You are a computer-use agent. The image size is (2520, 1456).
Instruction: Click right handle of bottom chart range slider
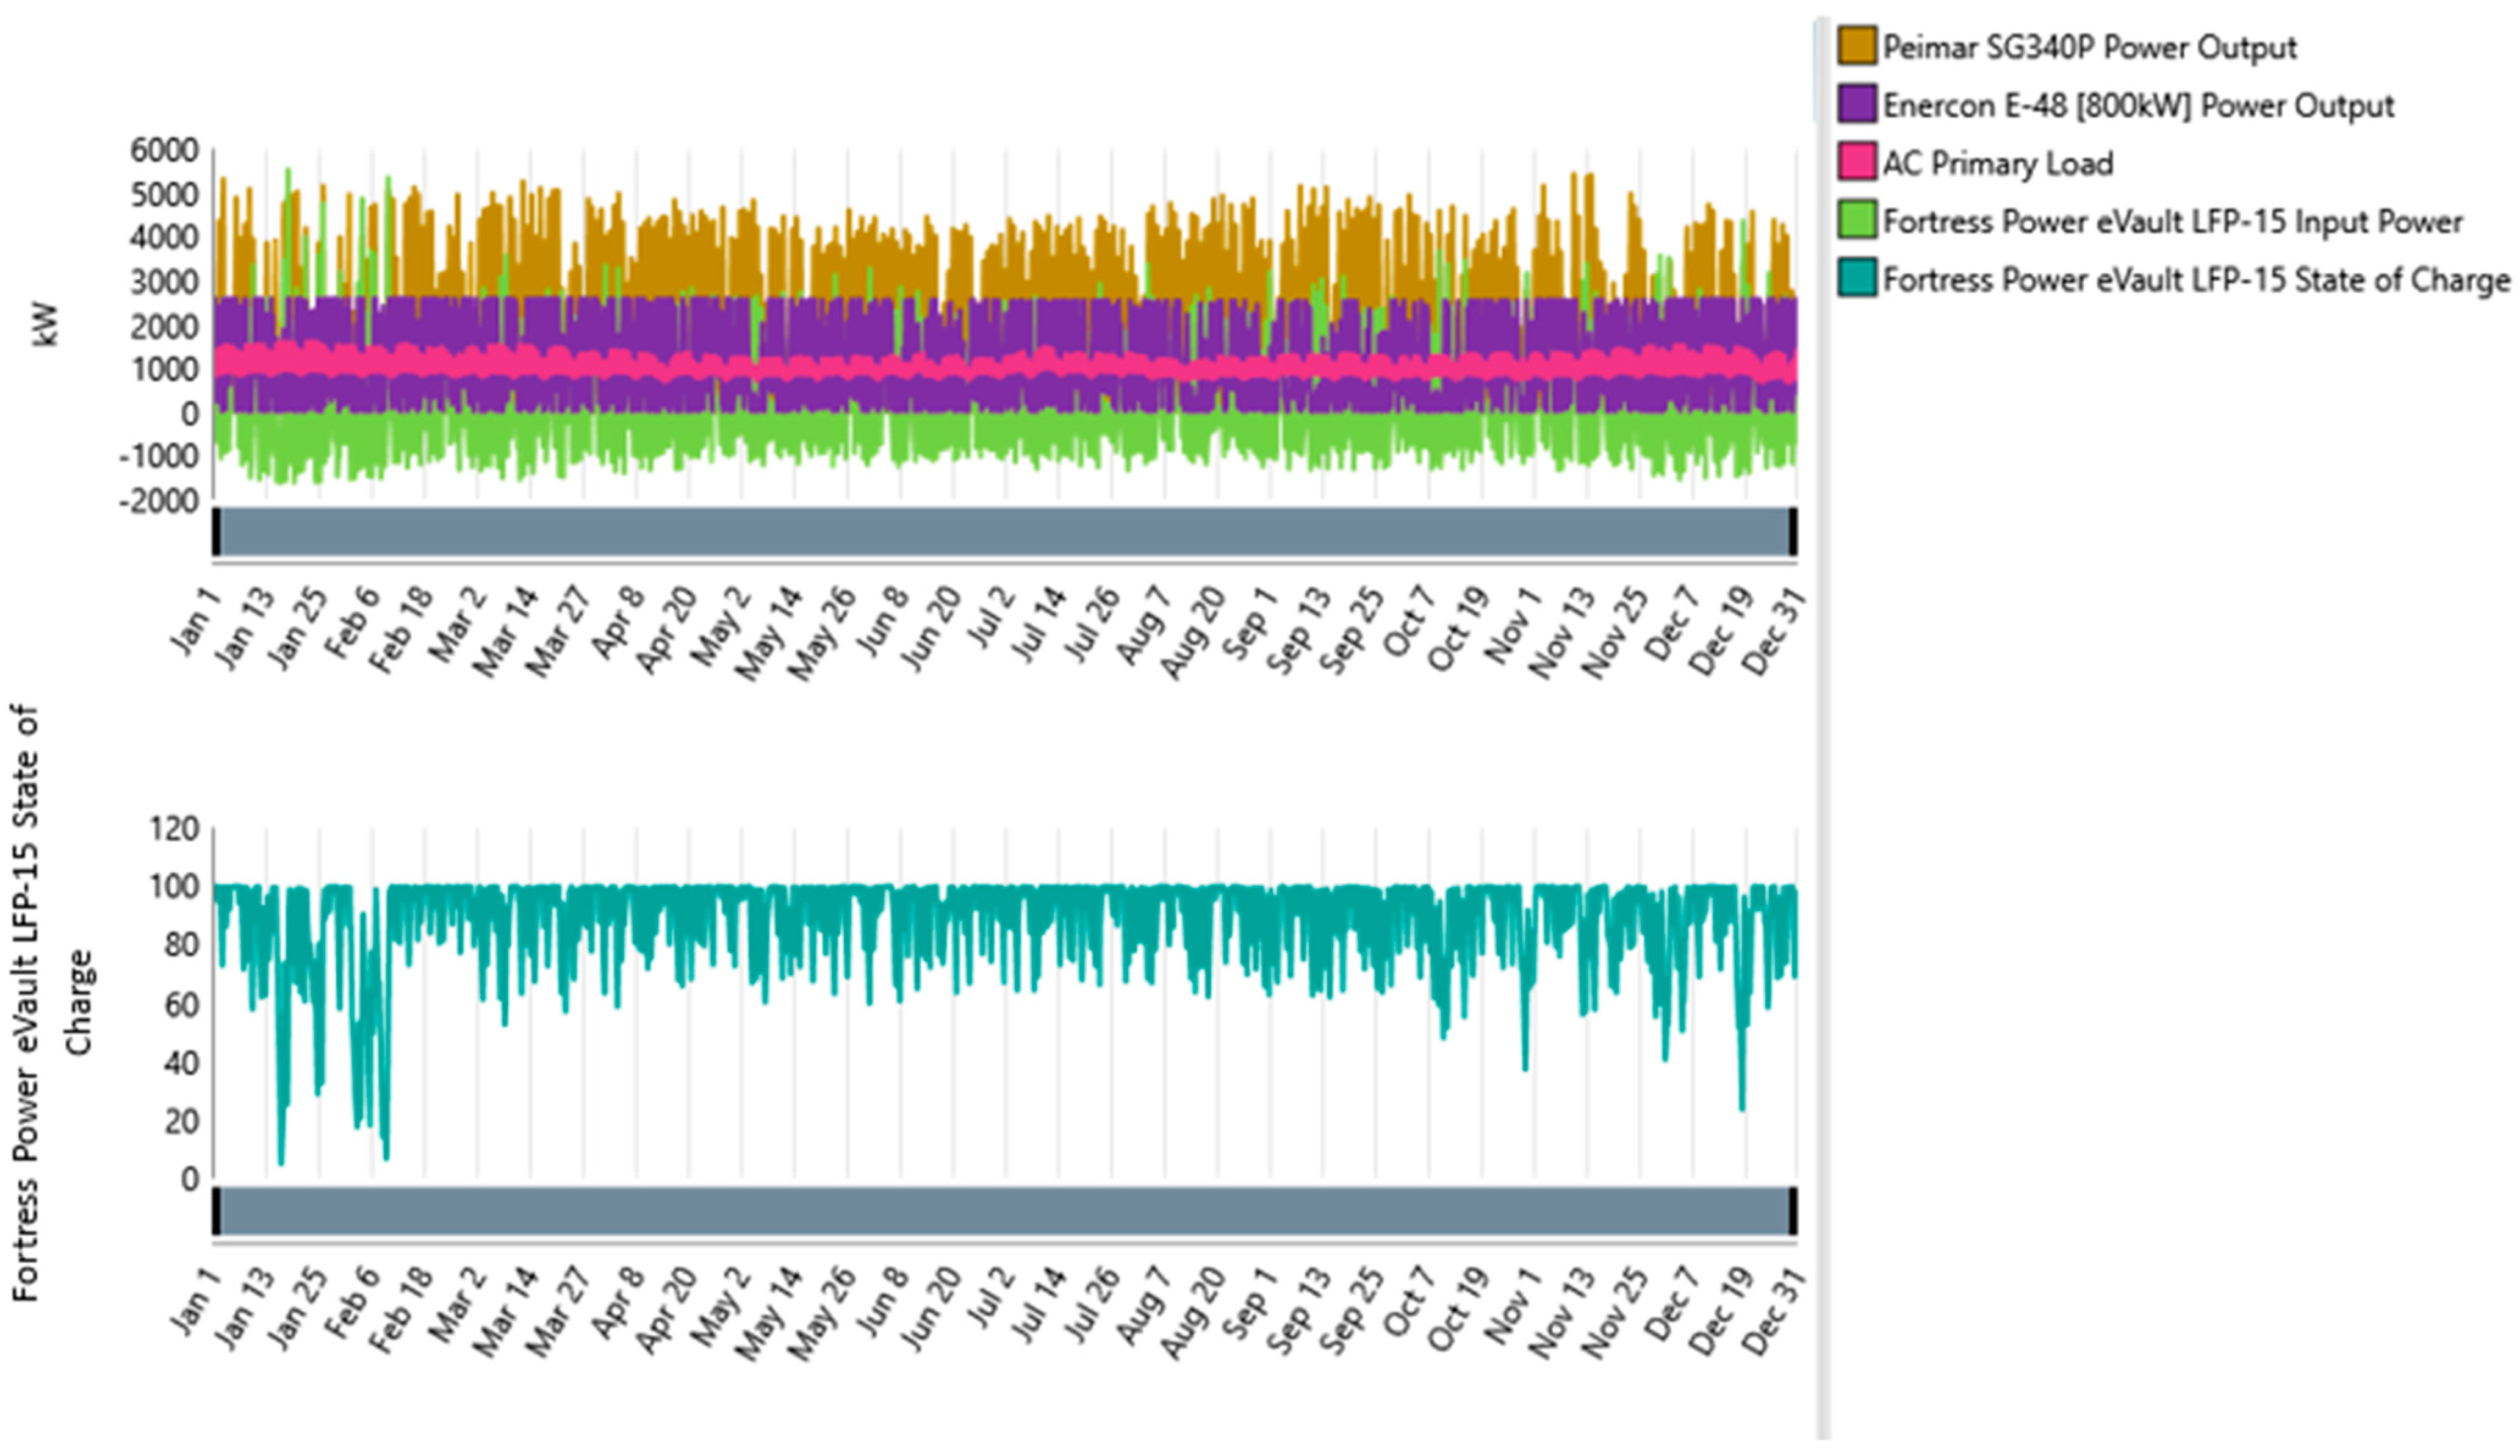[1793, 1211]
